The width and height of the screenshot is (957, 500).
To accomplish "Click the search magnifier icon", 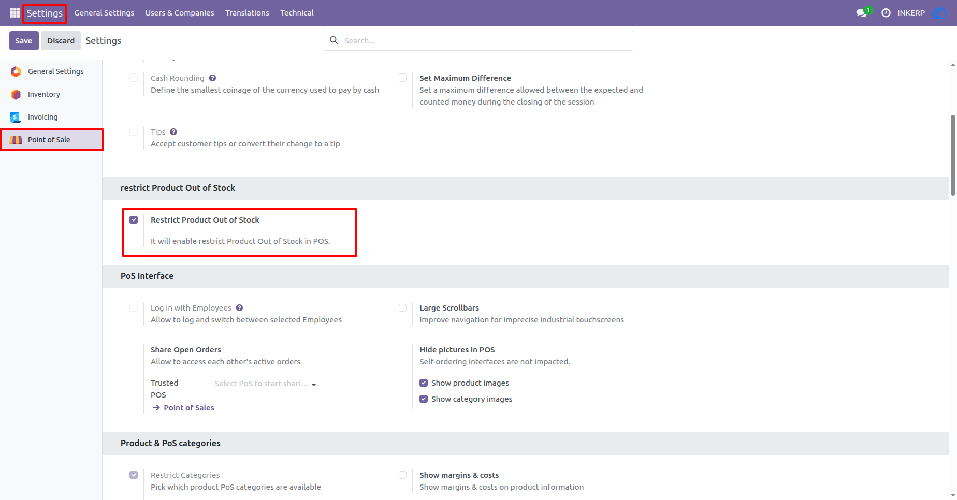I will 334,40.
